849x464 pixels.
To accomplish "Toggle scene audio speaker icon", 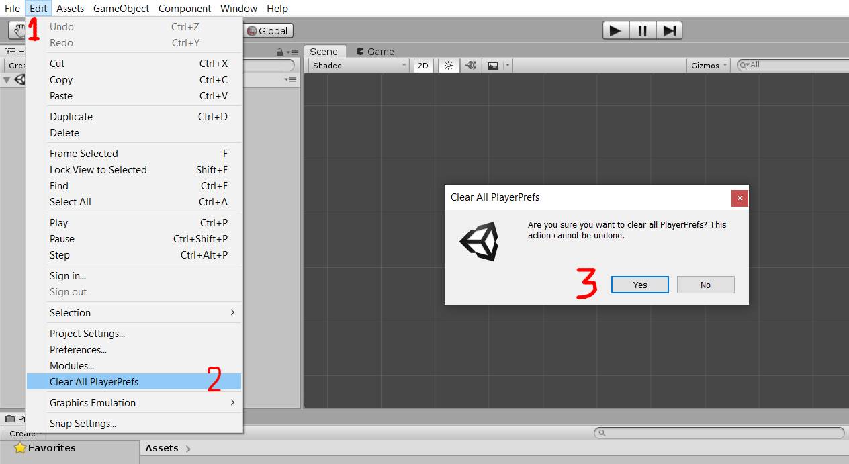I will (x=471, y=65).
